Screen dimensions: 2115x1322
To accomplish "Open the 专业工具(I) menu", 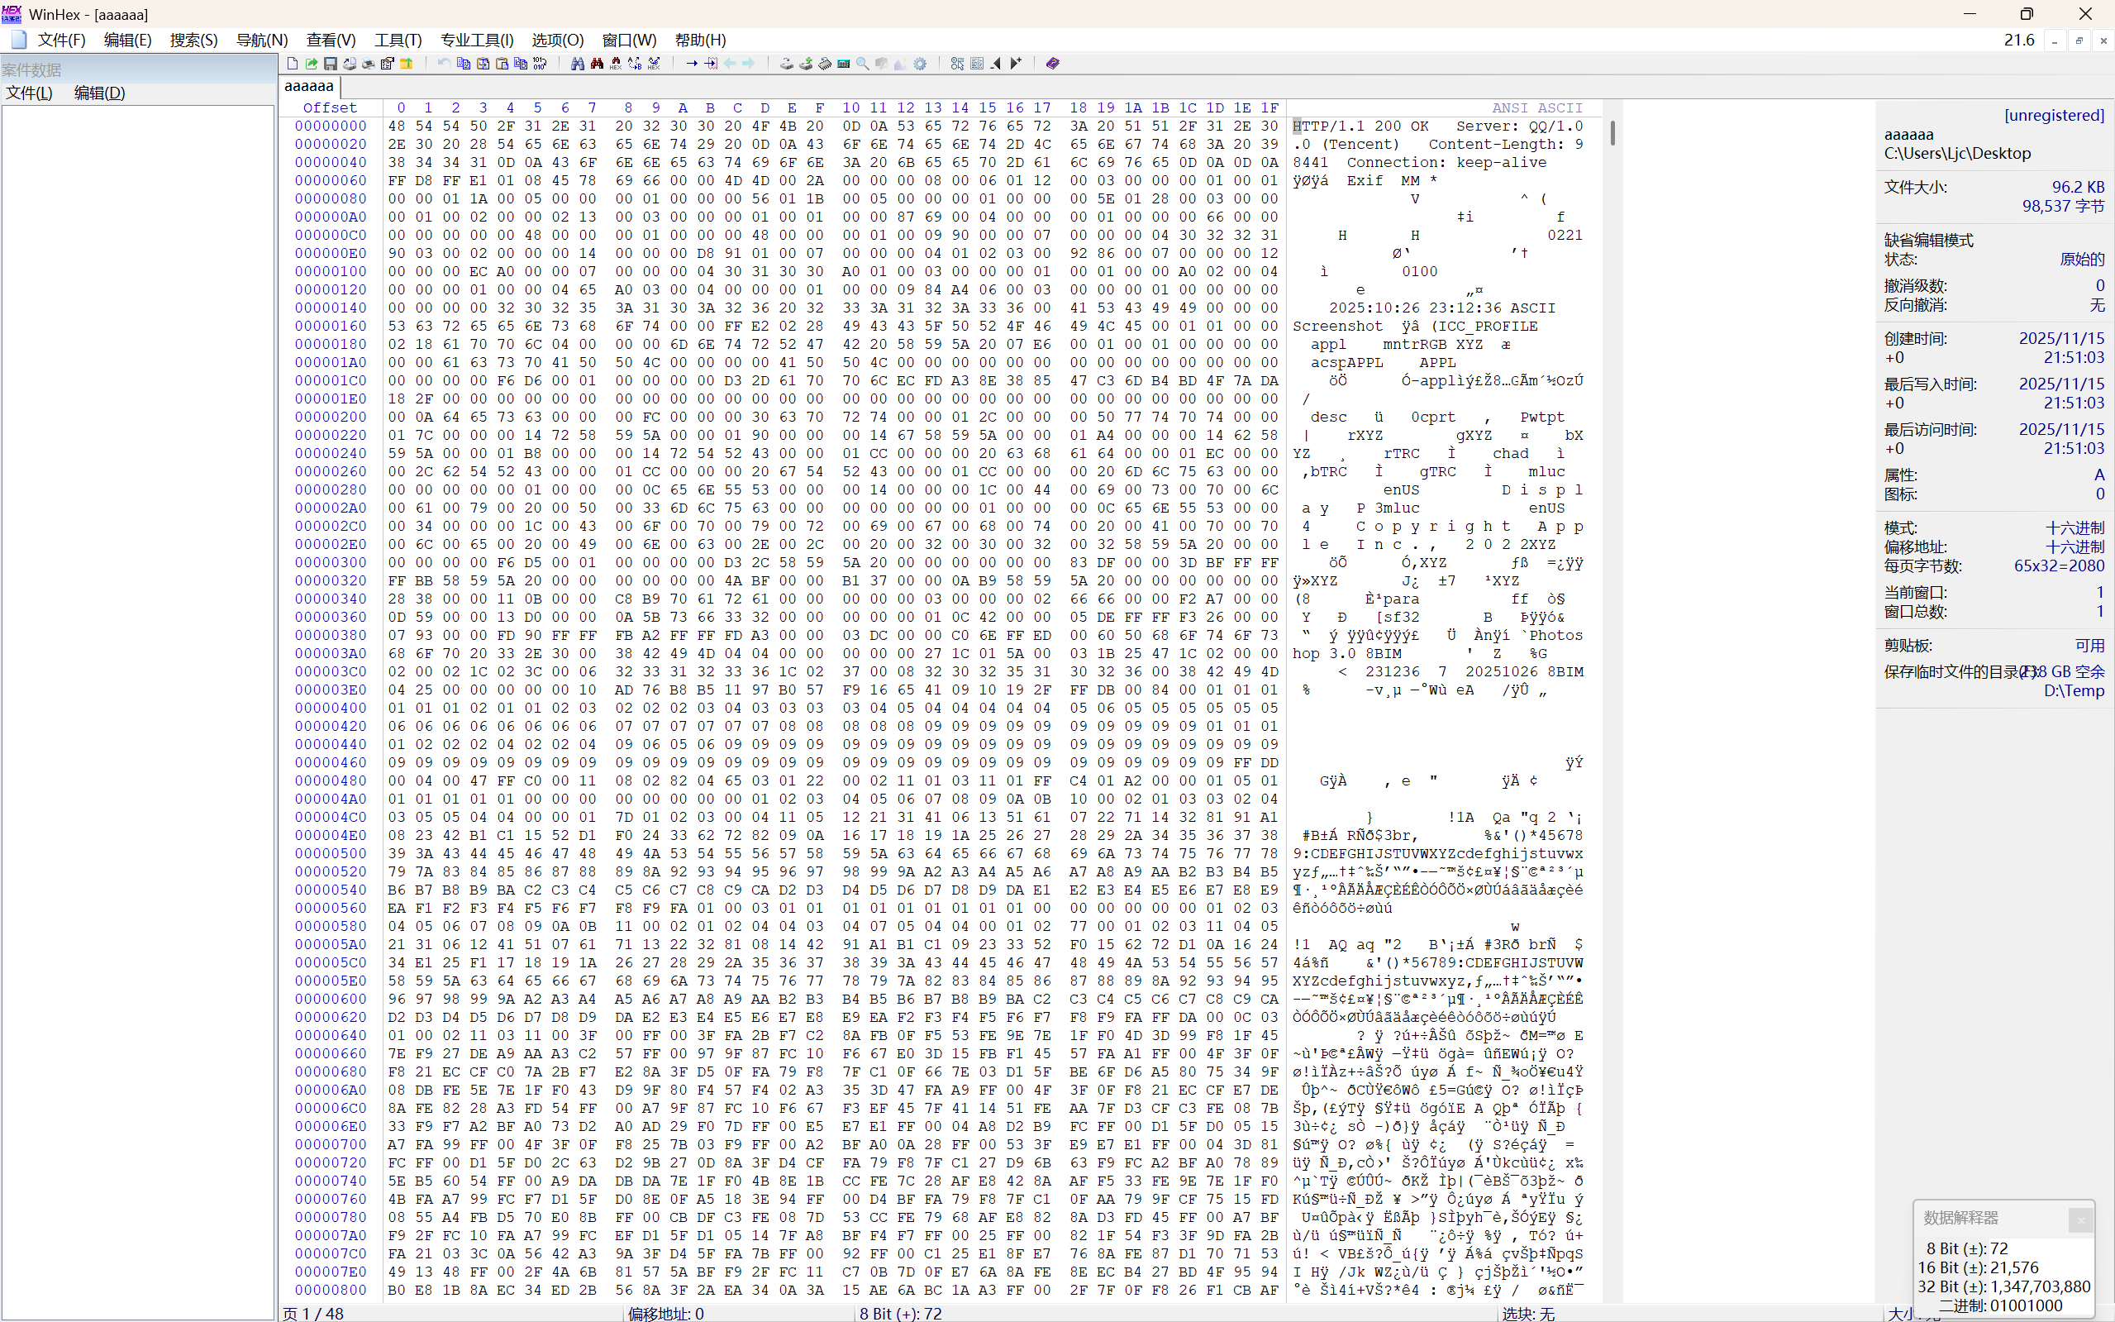I will [x=476, y=41].
